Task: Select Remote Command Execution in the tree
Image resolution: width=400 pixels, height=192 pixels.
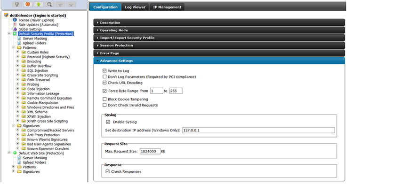Action: tap(49, 98)
